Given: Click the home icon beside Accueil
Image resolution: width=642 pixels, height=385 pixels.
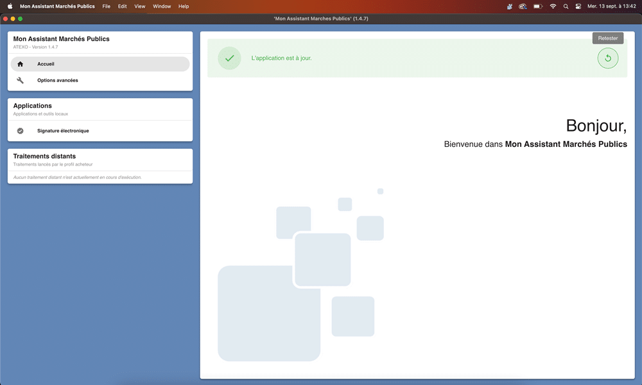Looking at the screenshot, I should click(x=20, y=64).
